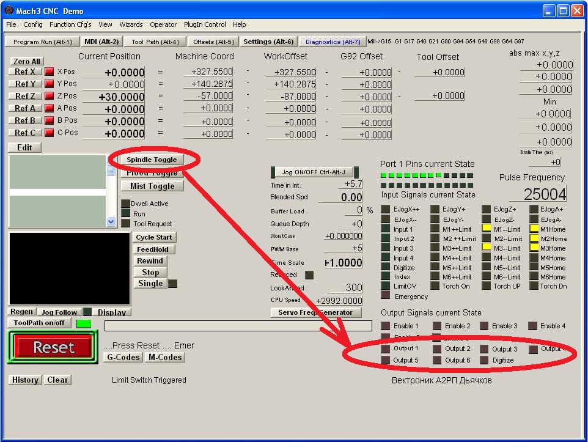Click the Cycle Start button
588x442 pixels.
click(154, 237)
